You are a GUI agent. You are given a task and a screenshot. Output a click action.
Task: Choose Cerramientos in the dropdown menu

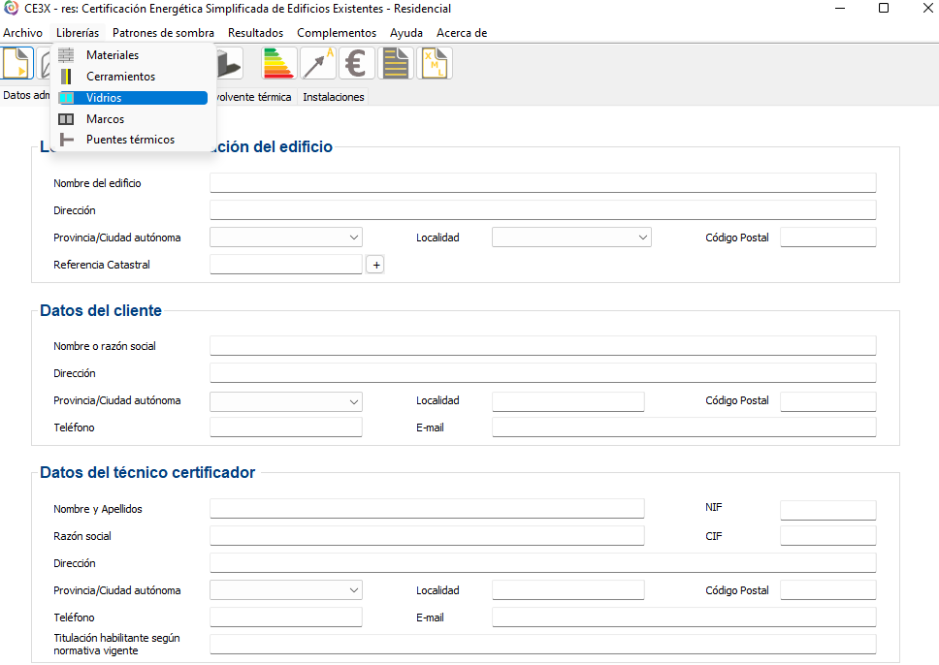pos(120,77)
